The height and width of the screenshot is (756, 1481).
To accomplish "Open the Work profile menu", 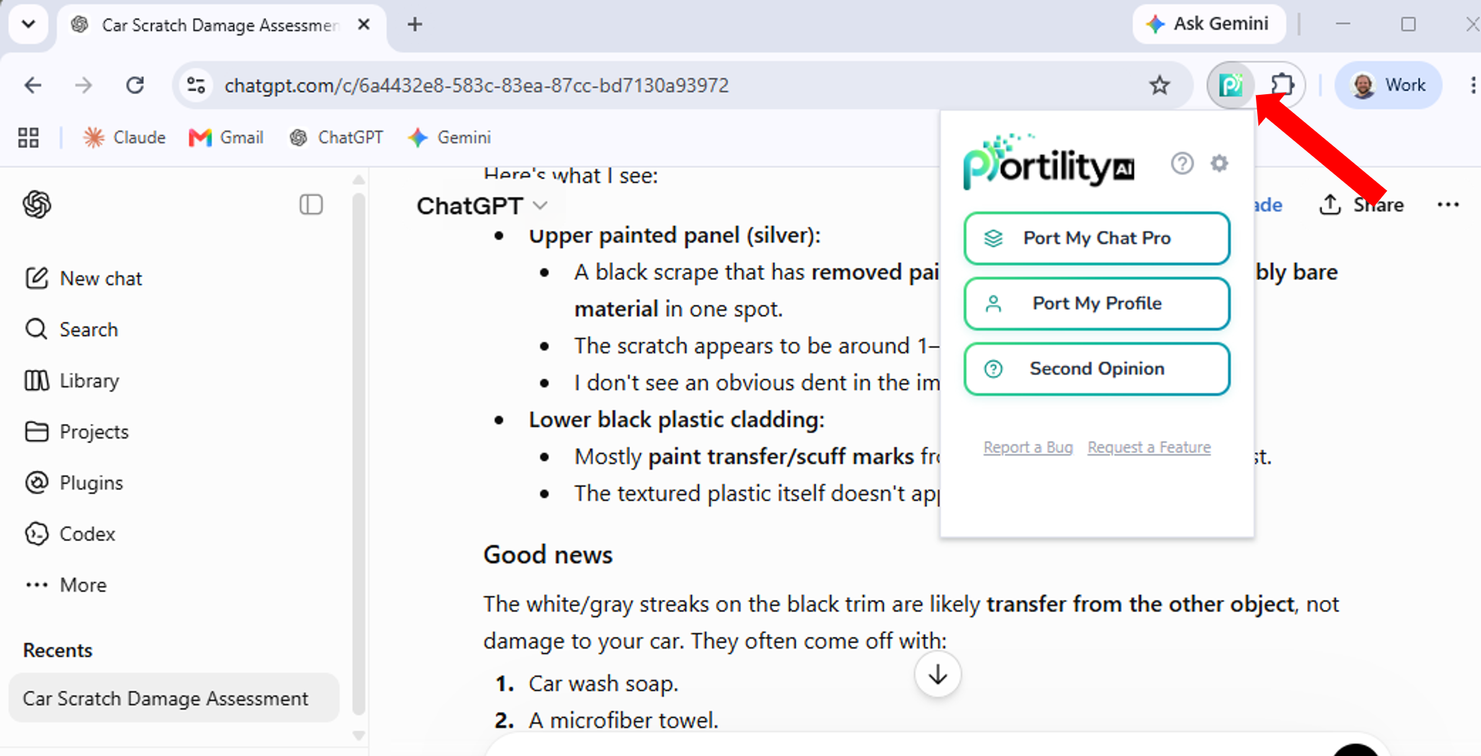I will point(1388,85).
